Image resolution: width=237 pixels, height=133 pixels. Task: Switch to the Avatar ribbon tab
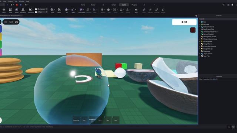93,5
